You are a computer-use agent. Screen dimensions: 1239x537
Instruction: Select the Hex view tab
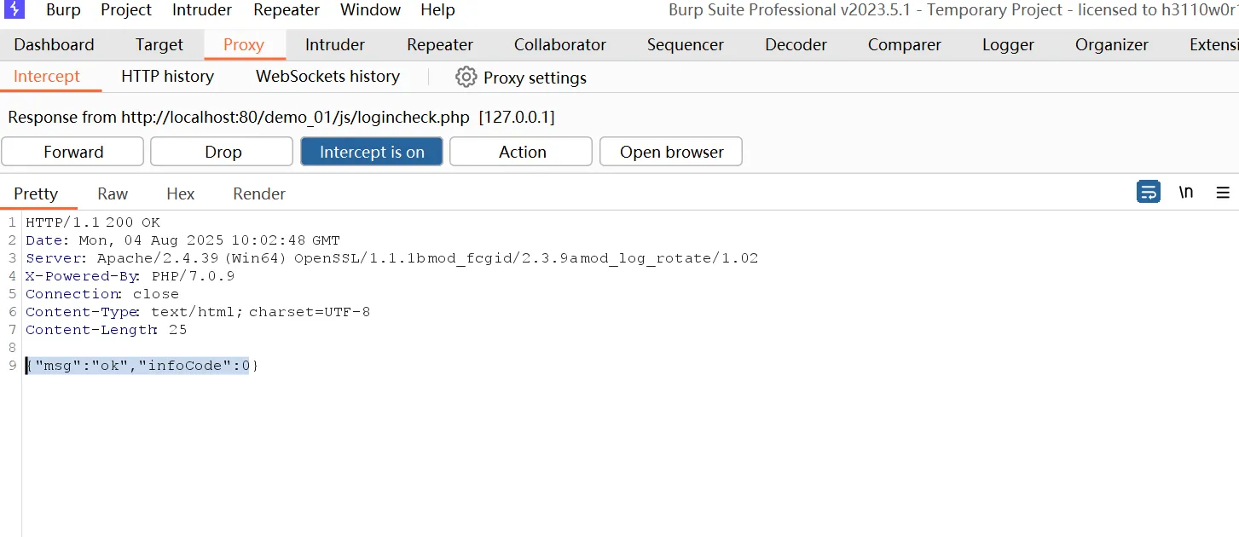(180, 194)
